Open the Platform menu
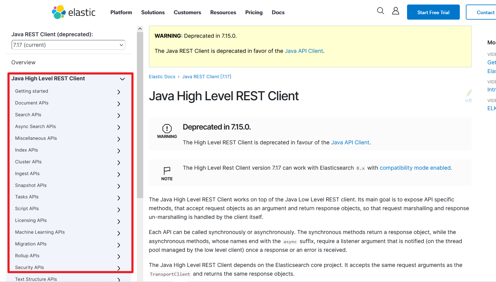The image size is (496, 282). [x=121, y=12]
